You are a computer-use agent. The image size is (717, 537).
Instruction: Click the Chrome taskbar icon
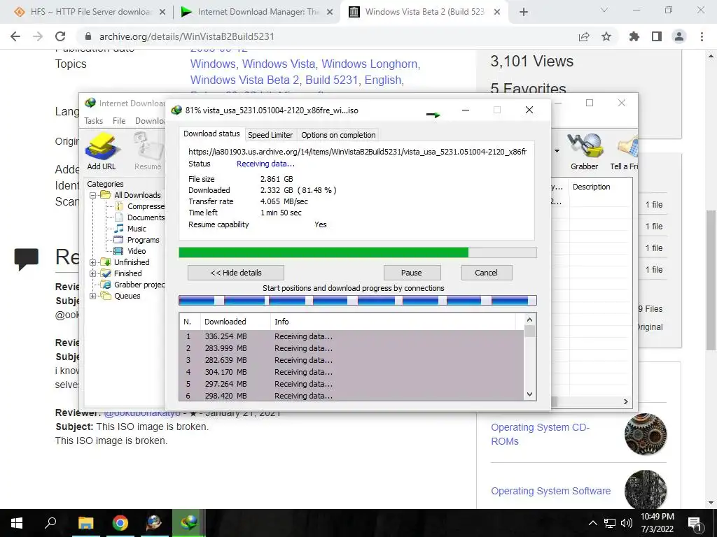(x=120, y=523)
